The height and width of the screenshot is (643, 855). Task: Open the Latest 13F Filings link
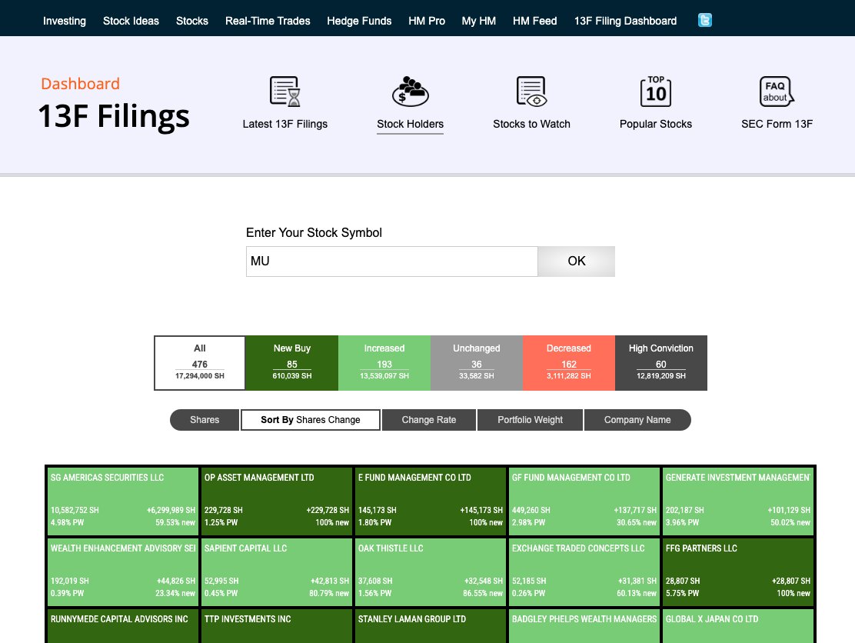pyautogui.click(x=285, y=124)
